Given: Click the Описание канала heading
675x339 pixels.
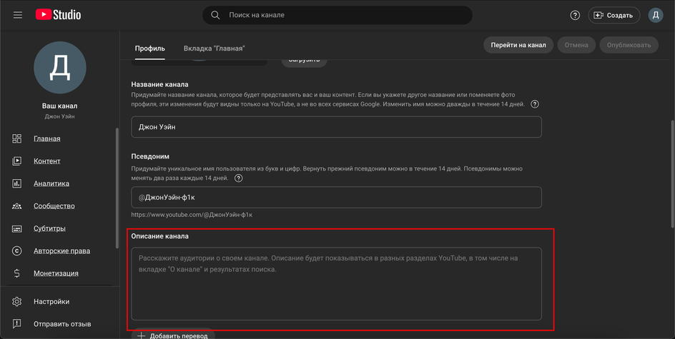Looking at the screenshot, I should click(159, 236).
